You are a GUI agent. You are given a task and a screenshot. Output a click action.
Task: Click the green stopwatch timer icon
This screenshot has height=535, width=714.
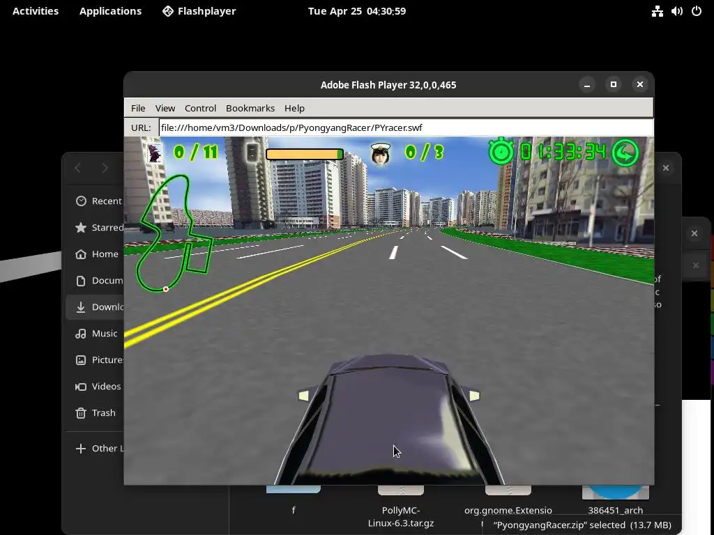[x=501, y=151]
